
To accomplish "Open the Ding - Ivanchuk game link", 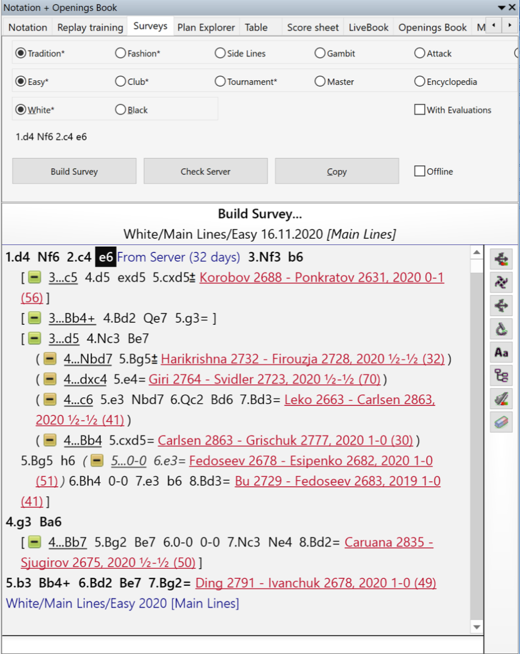I will pyautogui.click(x=316, y=583).
